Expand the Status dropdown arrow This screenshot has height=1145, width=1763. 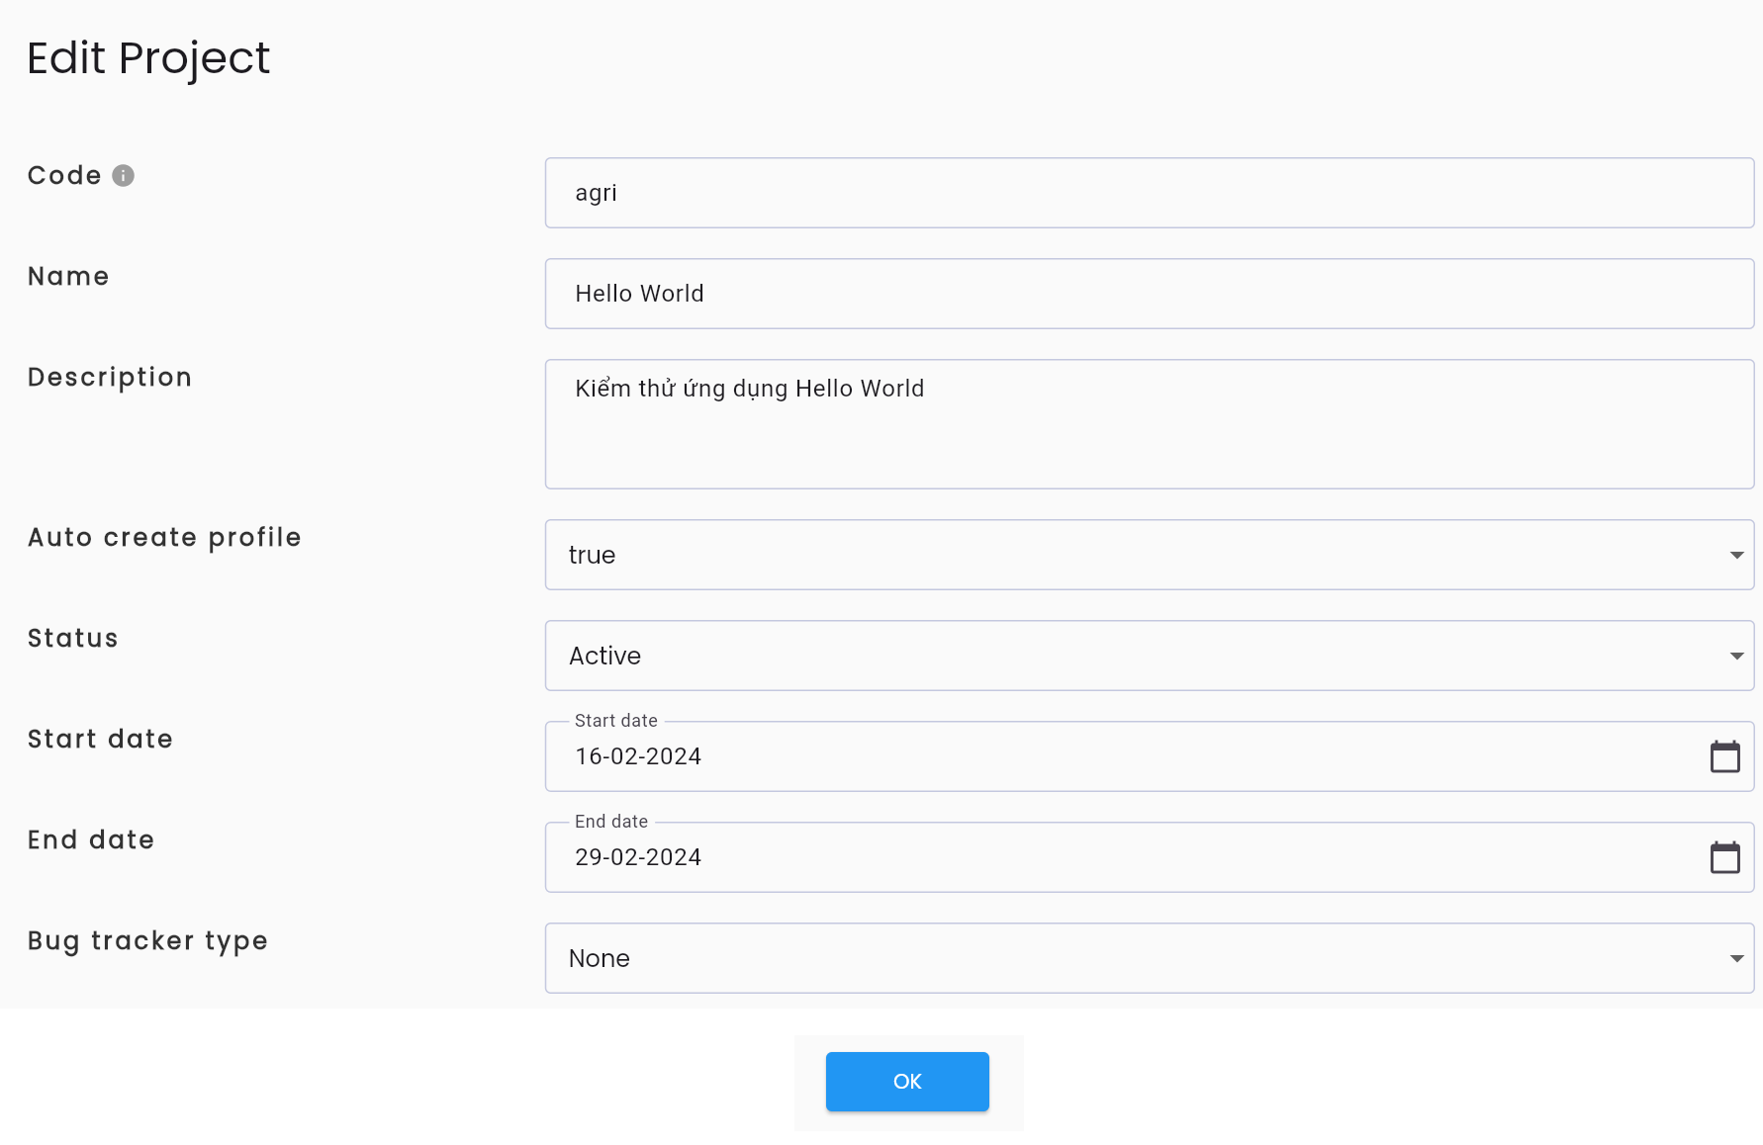click(1736, 656)
